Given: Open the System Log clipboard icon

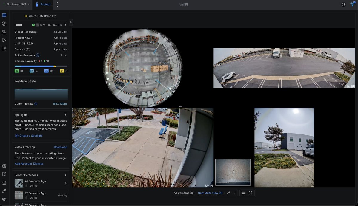Looking at the screenshot, I should 4,174.
